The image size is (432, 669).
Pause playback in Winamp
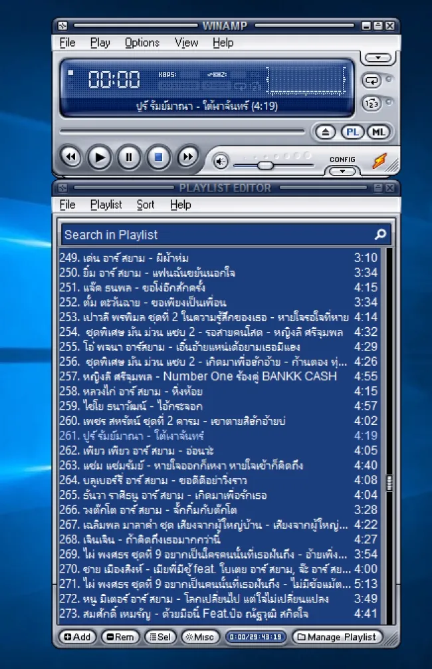tap(129, 158)
